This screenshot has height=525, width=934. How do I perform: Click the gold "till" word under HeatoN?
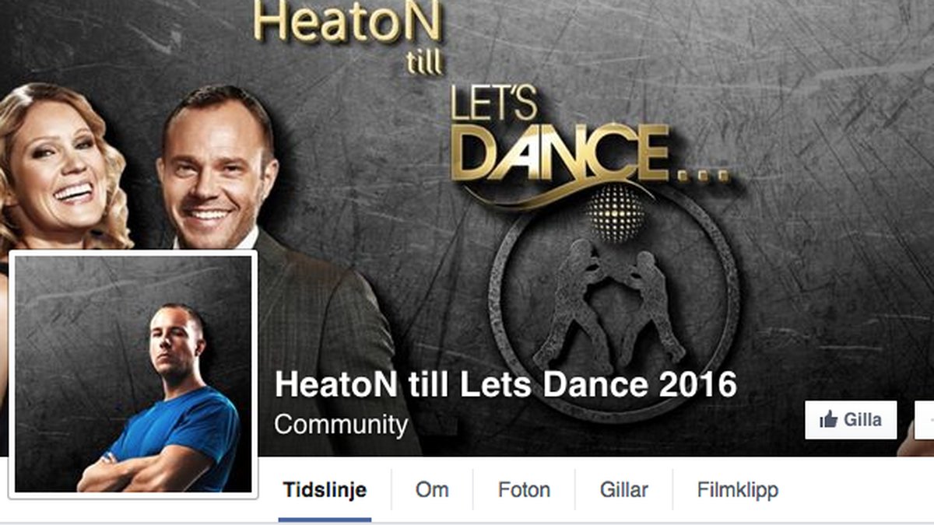(x=425, y=62)
